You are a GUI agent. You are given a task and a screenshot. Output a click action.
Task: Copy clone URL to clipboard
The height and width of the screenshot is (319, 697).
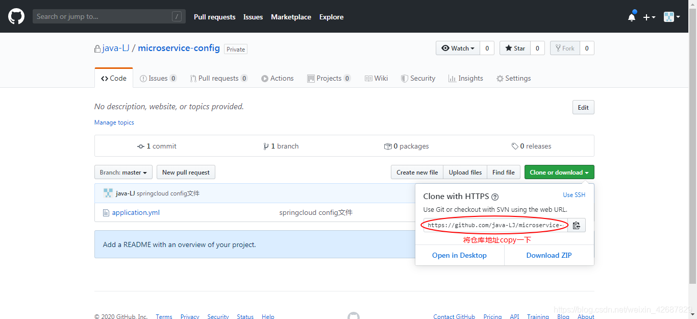(577, 225)
